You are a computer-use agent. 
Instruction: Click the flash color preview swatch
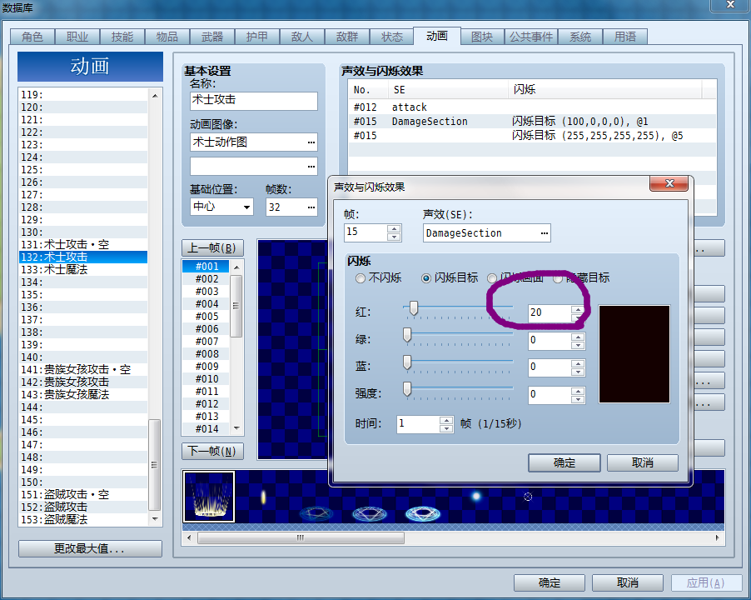point(634,354)
